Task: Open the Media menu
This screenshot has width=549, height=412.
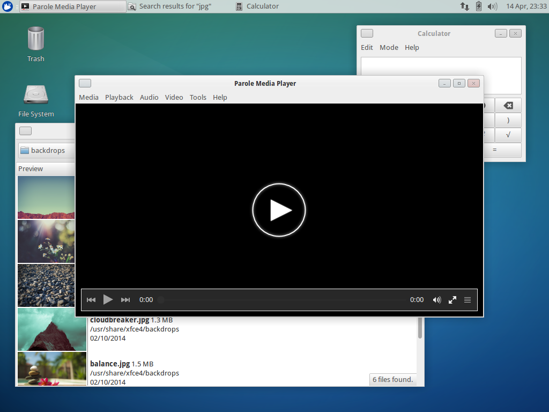Action: [88, 97]
